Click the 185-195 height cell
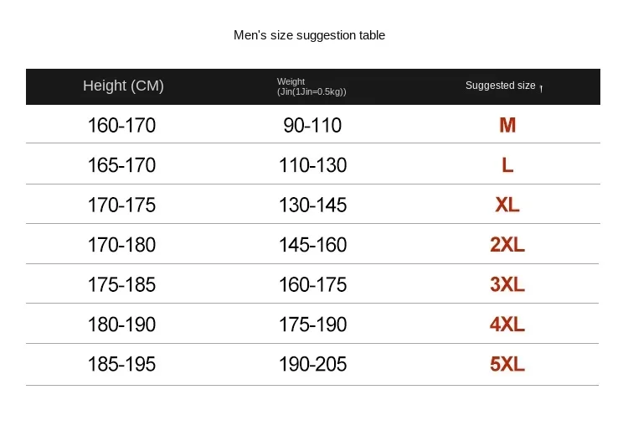Viewport: 628px width, 421px height. point(121,364)
